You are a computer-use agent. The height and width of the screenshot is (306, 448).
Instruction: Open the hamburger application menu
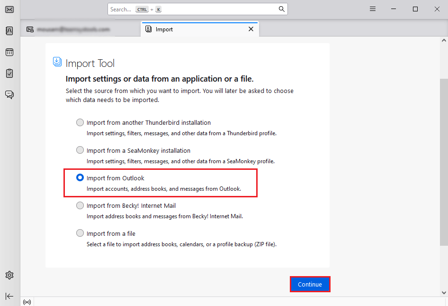(373, 9)
